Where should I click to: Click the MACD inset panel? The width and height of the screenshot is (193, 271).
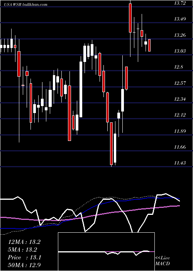click(x=106, y=252)
